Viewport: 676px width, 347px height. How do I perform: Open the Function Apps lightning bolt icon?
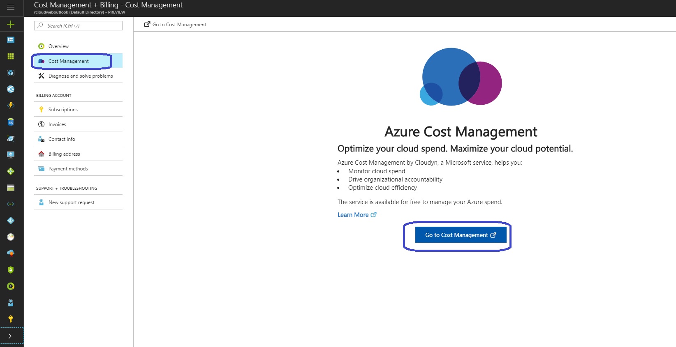(x=11, y=106)
